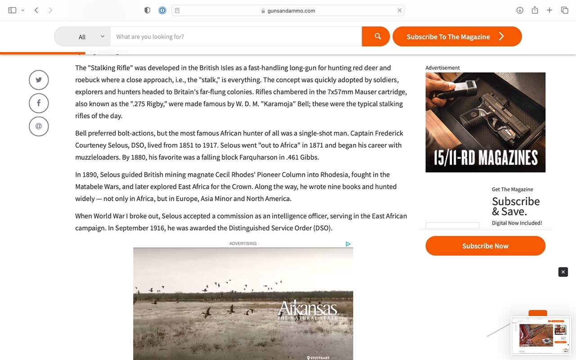The height and width of the screenshot is (360, 576).
Task: Open a new tab with plus icon
Action: point(549,10)
